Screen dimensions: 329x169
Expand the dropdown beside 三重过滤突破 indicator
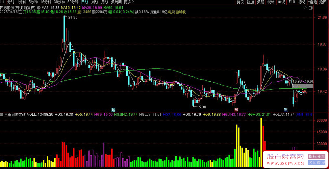pos(2,115)
